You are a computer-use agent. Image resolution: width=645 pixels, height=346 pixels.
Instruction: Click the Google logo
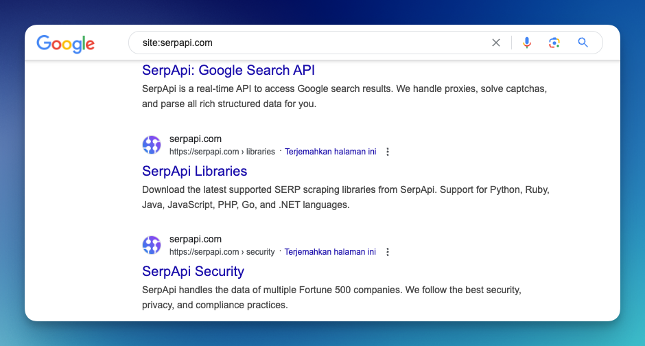tap(66, 44)
